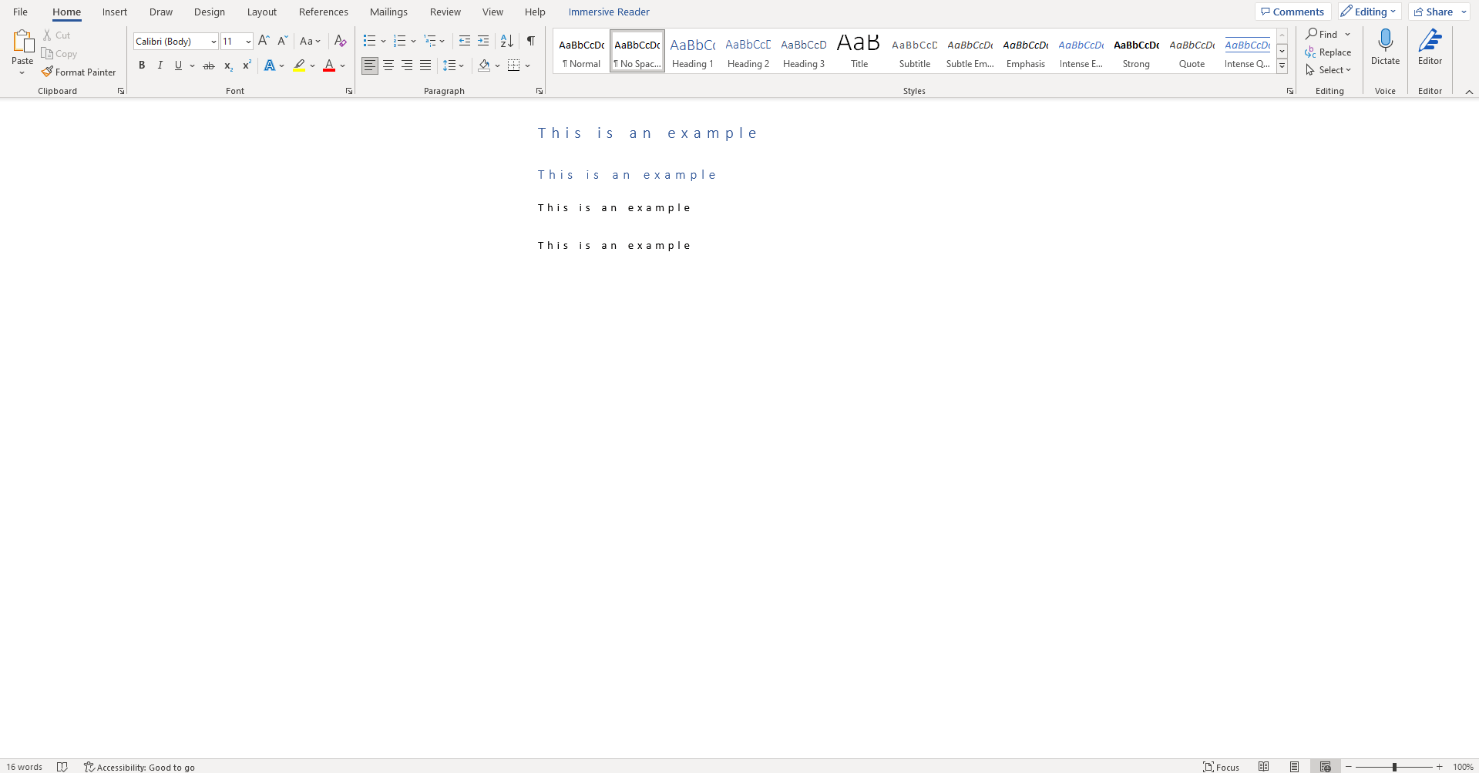1479x773 pixels.
Task: Apply yellow text highlight color
Action: pyautogui.click(x=299, y=66)
